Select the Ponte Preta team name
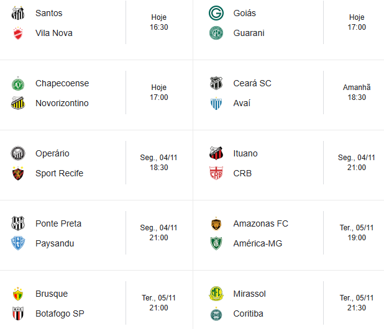Viewport: 384px width, 329px height. click(58, 223)
